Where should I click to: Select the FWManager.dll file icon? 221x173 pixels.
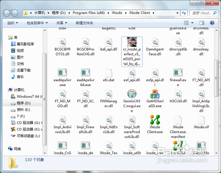[x=109, y=94]
